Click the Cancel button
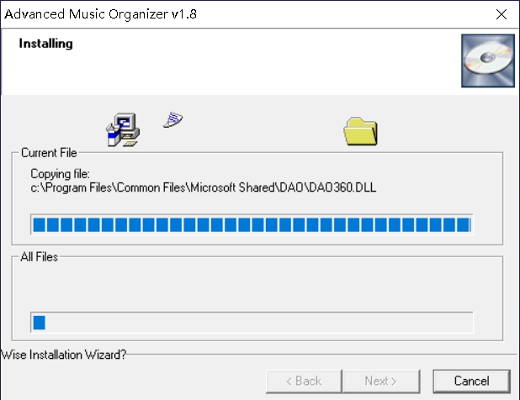The image size is (520, 400). [x=471, y=382]
